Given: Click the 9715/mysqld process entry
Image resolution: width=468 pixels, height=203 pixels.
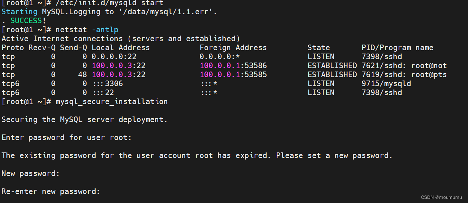Looking at the screenshot, I should coord(386,84).
